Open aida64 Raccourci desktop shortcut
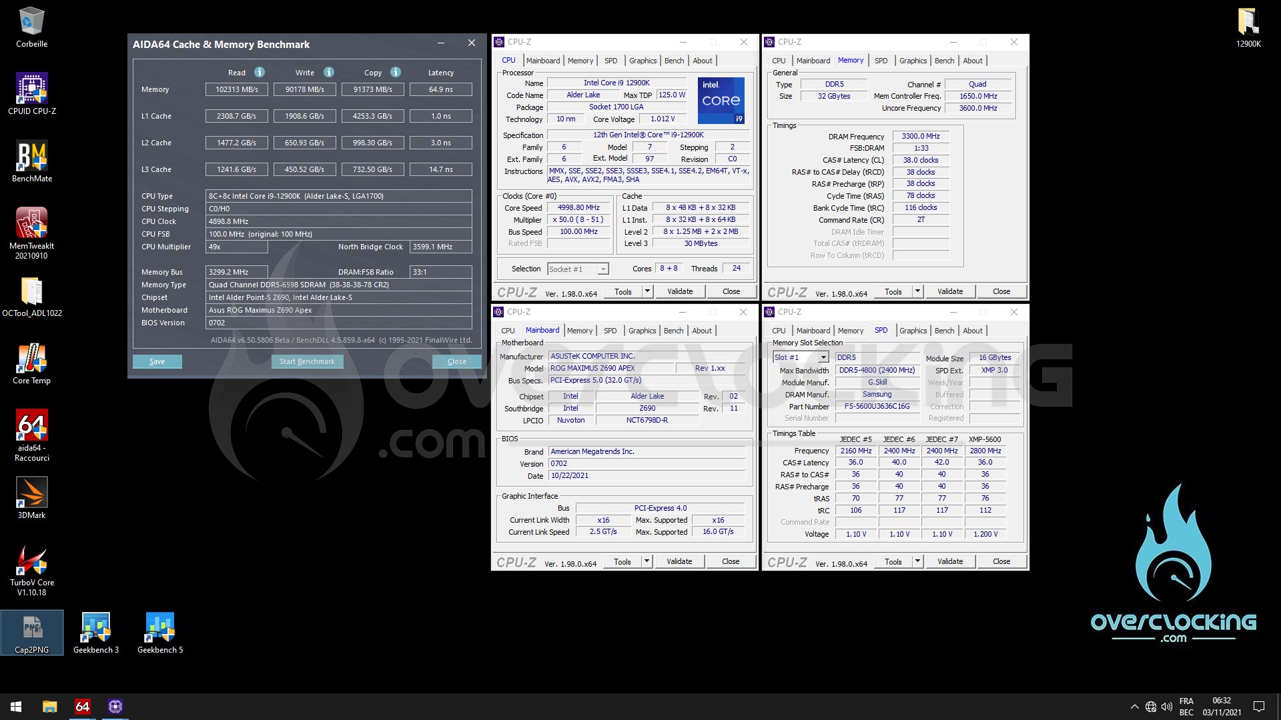The width and height of the screenshot is (1281, 720). pyautogui.click(x=31, y=435)
